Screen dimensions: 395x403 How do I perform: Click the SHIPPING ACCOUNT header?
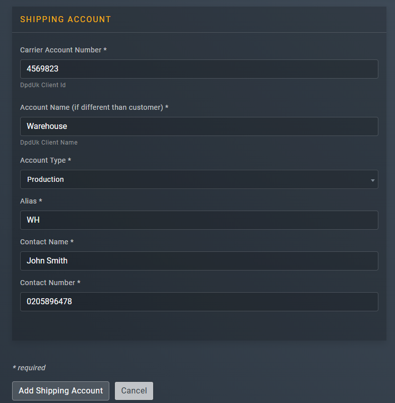[65, 19]
